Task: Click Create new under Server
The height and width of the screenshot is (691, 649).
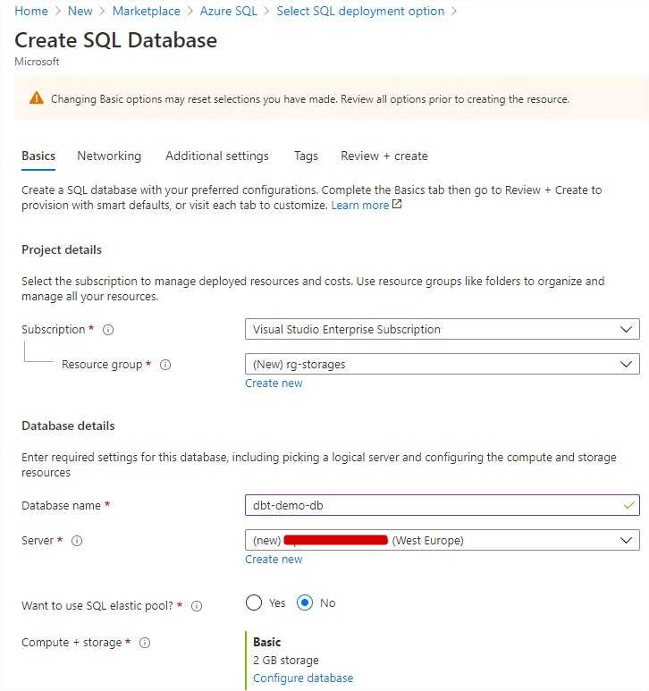Action: [274, 560]
